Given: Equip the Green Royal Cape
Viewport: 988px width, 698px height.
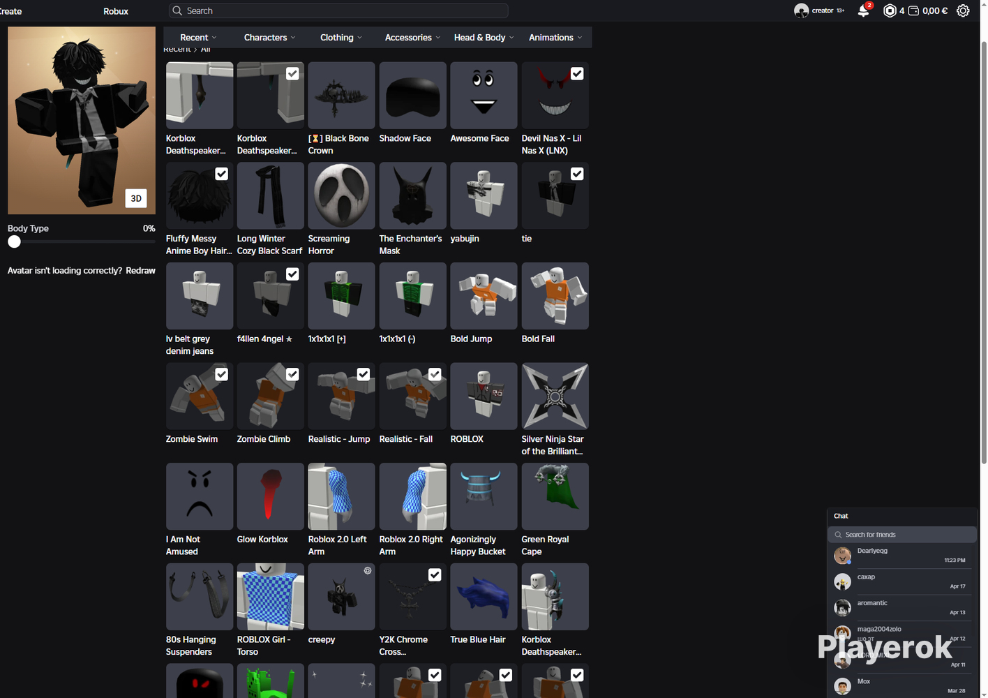Looking at the screenshot, I should 555,496.
